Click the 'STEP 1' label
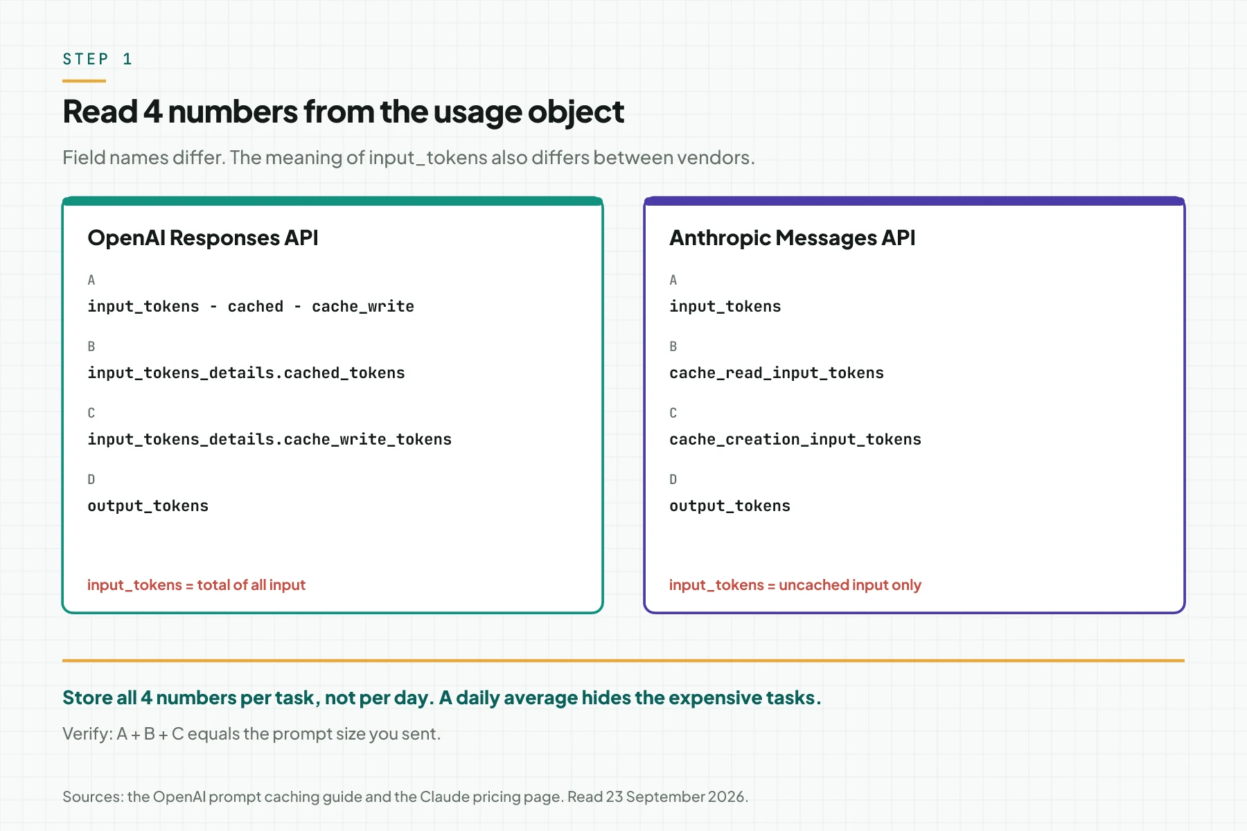 (98, 59)
